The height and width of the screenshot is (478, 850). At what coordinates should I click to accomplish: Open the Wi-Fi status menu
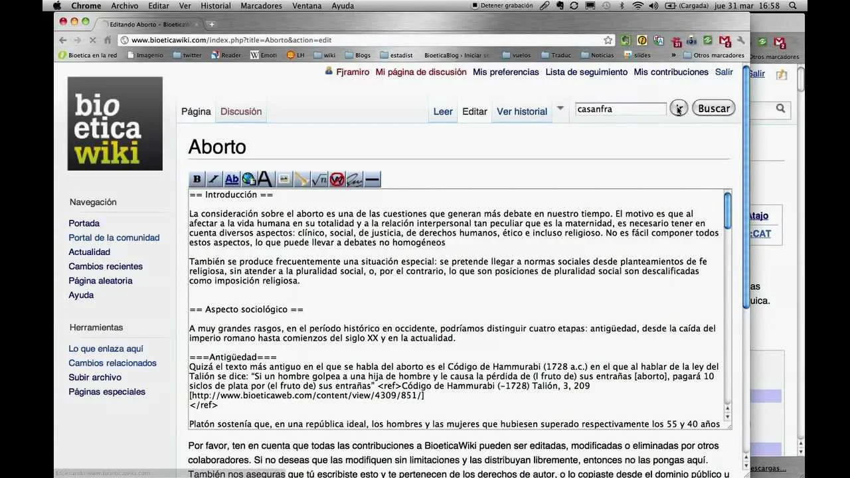(x=638, y=5)
